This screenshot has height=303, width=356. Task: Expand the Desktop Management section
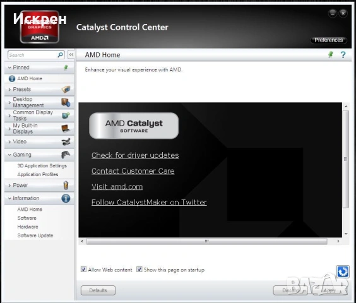(9, 103)
